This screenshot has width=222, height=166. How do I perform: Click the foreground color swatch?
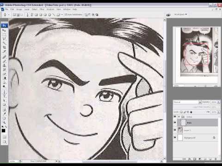click(3, 130)
